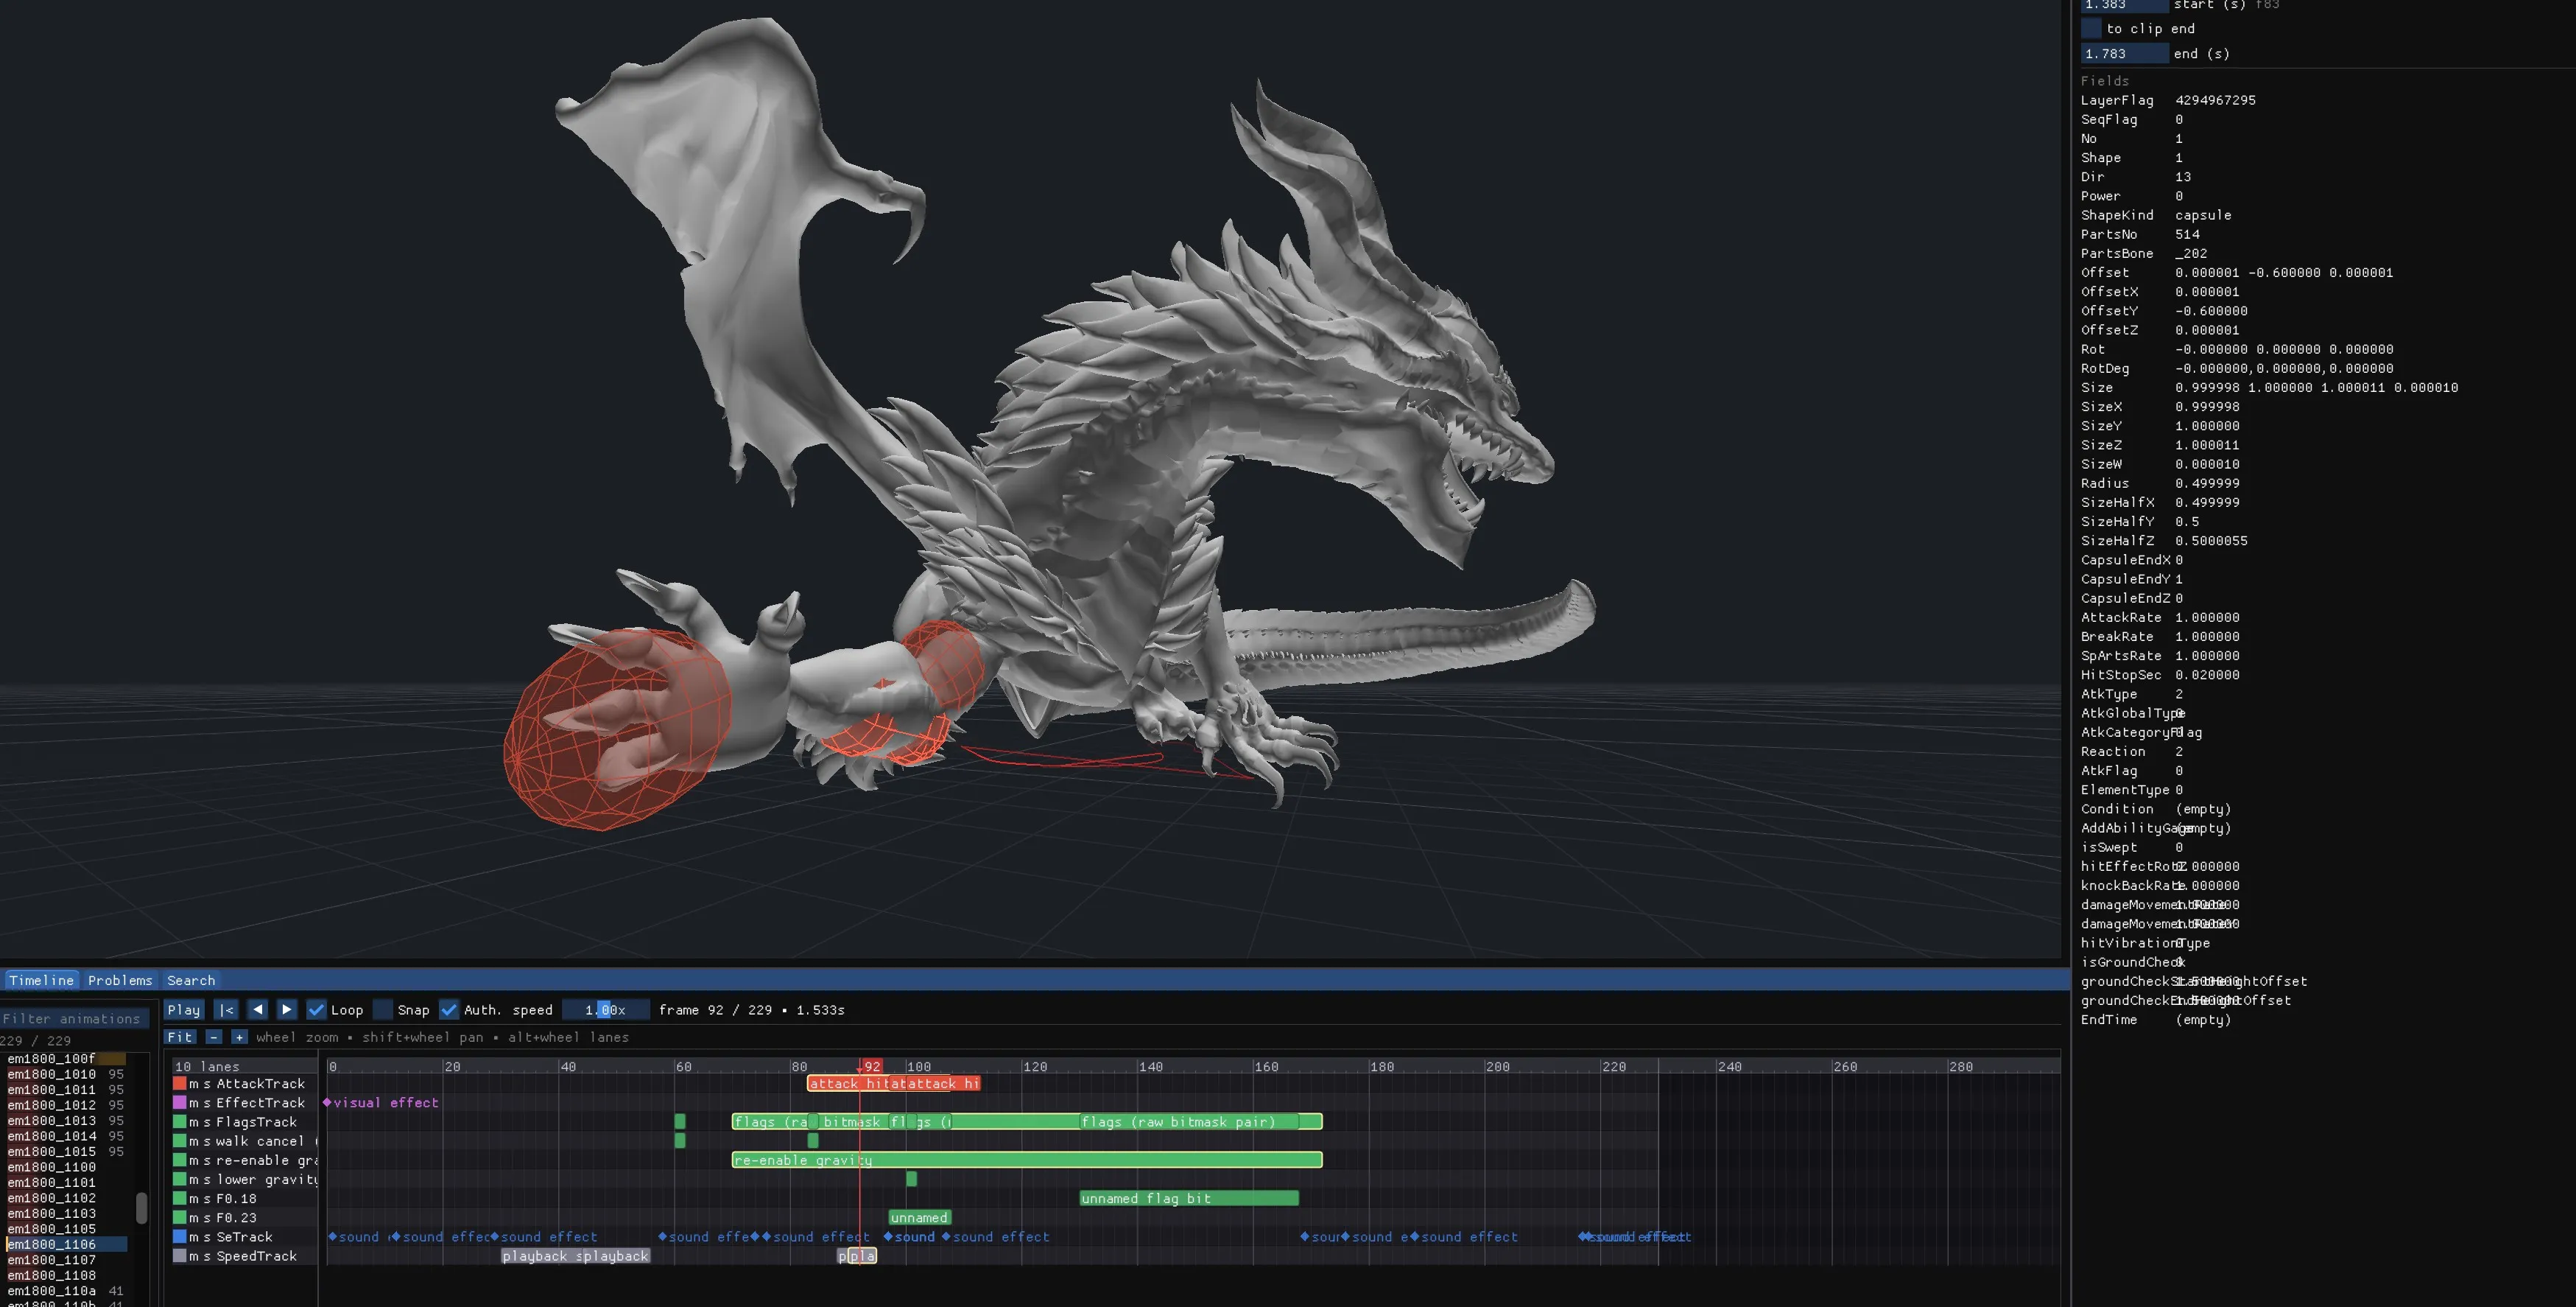The height and width of the screenshot is (1307, 2576).
Task: Click the AttackTrack red color swatch
Action: (180, 1083)
